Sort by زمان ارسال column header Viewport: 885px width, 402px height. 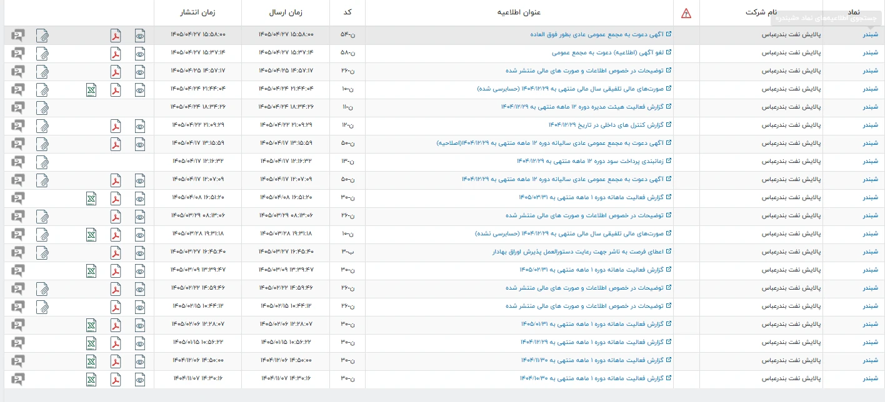(x=285, y=13)
